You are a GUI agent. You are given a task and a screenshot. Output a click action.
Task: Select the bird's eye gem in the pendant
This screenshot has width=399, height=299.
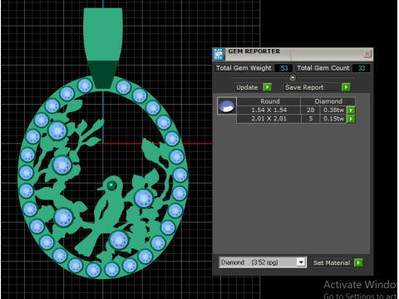(x=112, y=185)
